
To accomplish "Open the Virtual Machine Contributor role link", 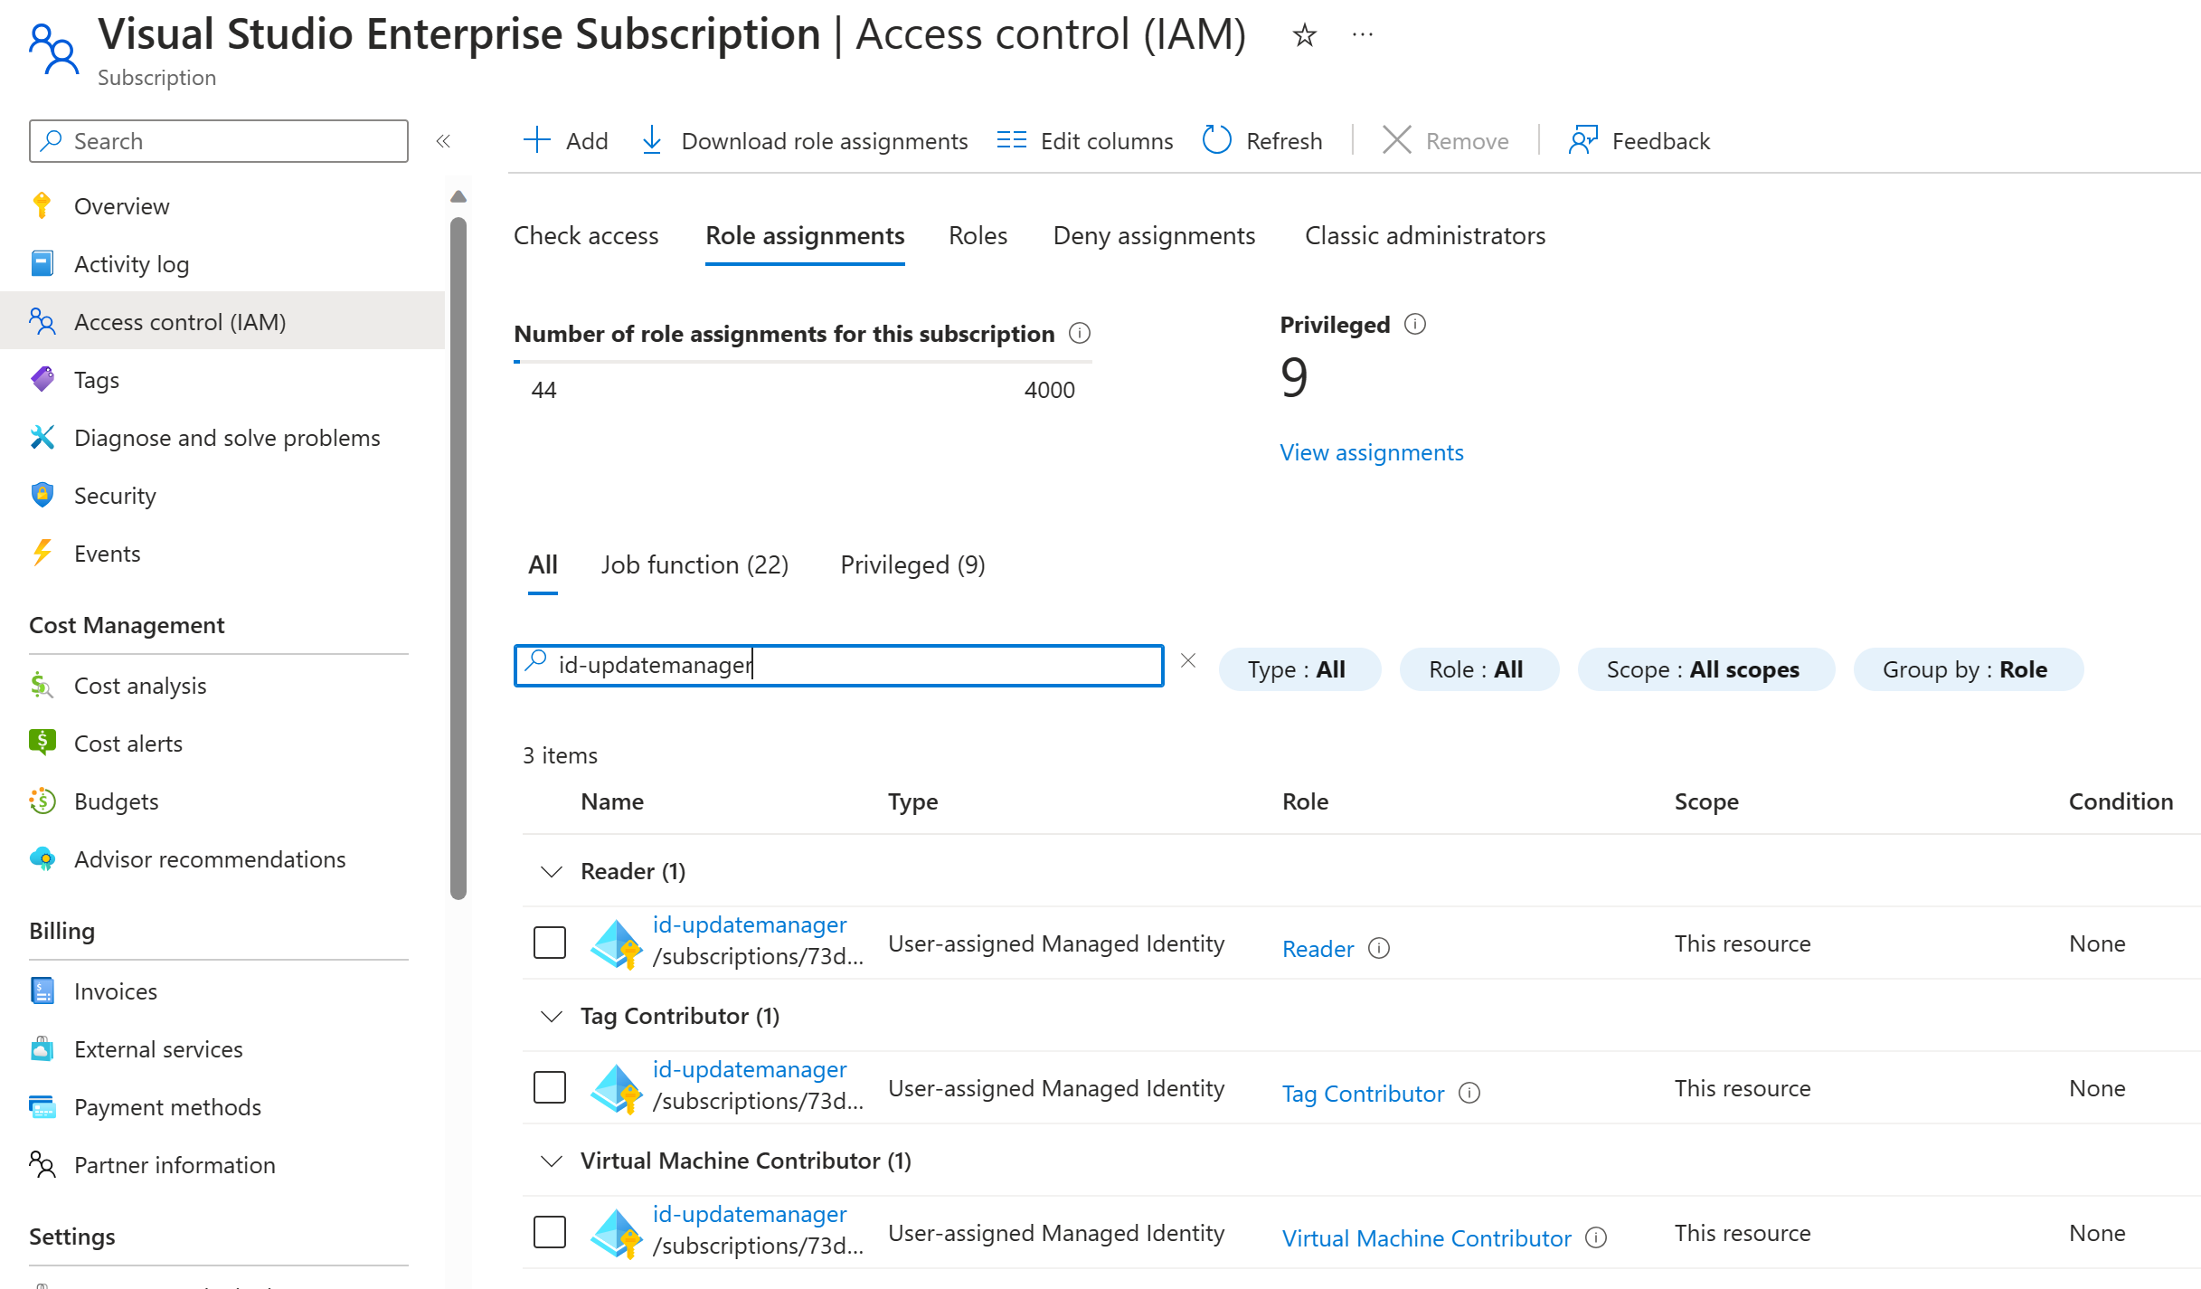I will pos(1426,1238).
